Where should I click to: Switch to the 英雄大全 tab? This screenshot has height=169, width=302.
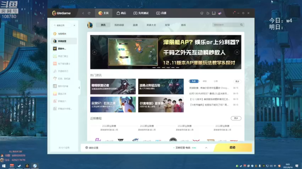pyautogui.click(x=151, y=25)
